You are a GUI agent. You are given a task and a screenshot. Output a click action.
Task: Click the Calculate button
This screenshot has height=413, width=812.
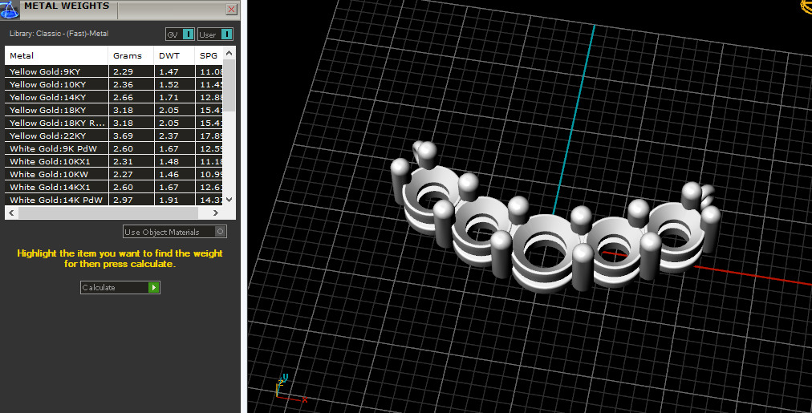[x=120, y=287]
